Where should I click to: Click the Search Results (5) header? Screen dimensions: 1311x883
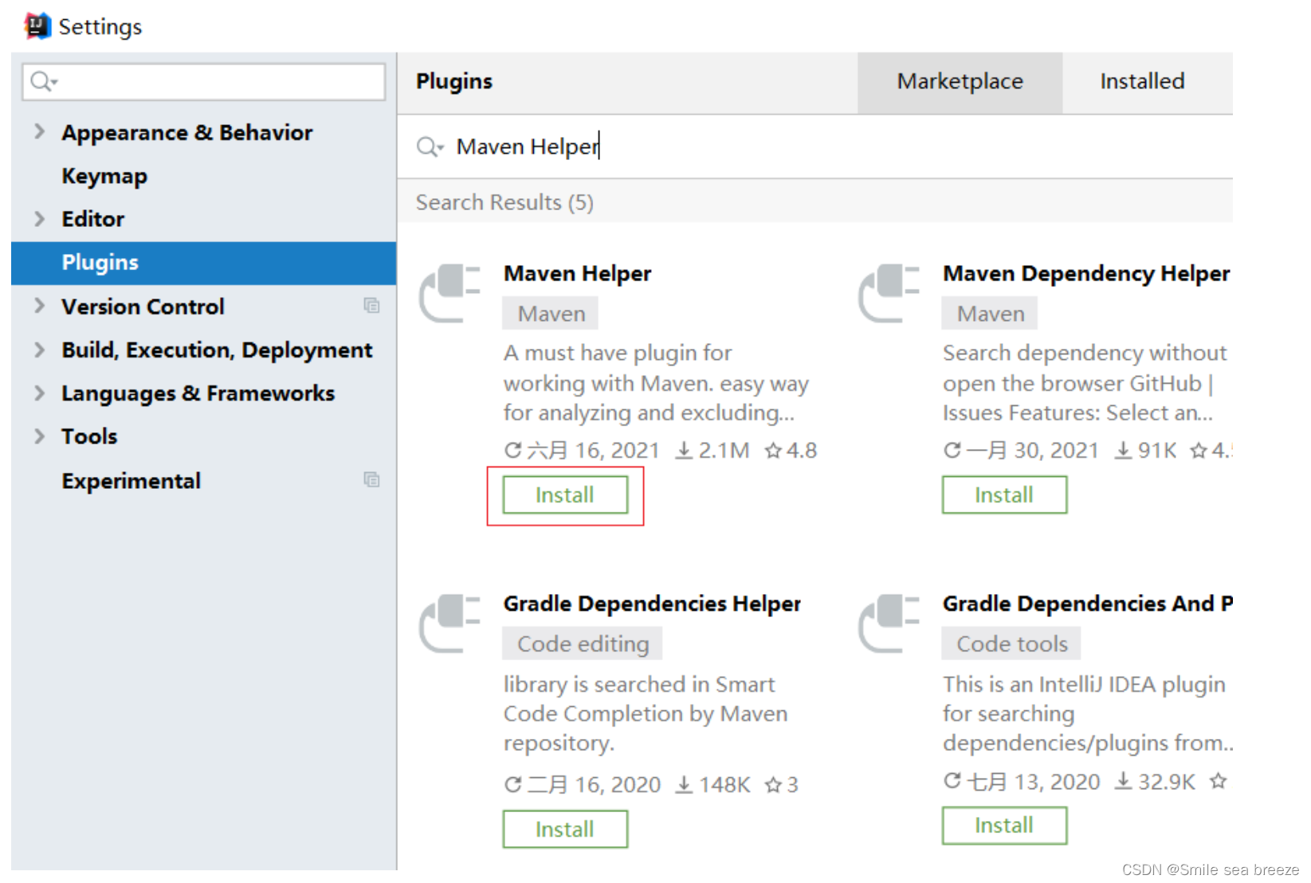click(504, 202)
